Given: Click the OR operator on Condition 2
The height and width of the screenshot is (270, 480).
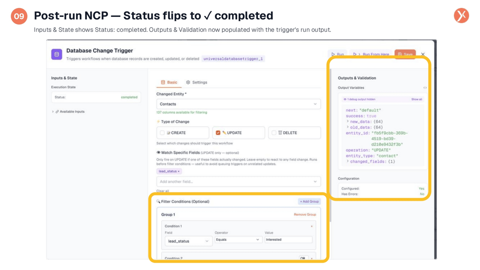Looking at the screenshot, I should click(303, 258).
